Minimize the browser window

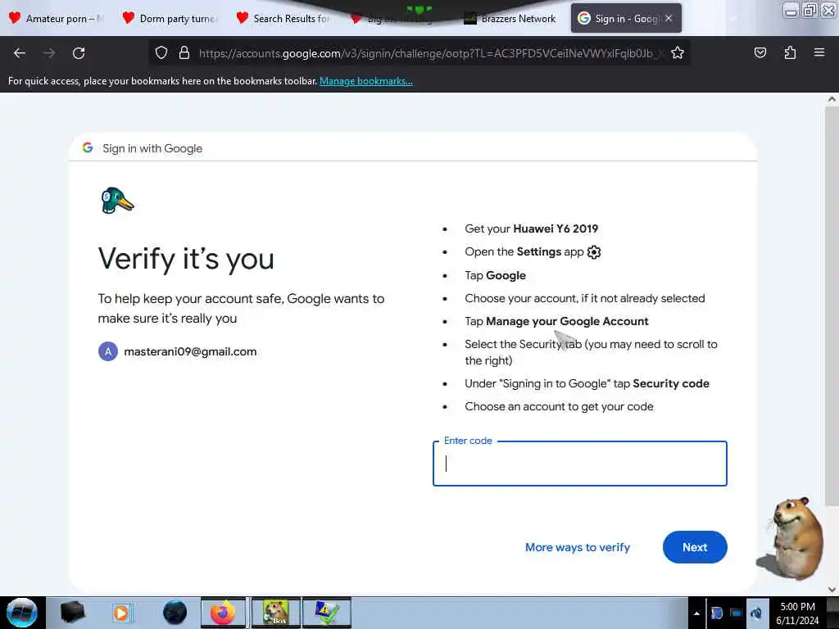click(791, 10)
